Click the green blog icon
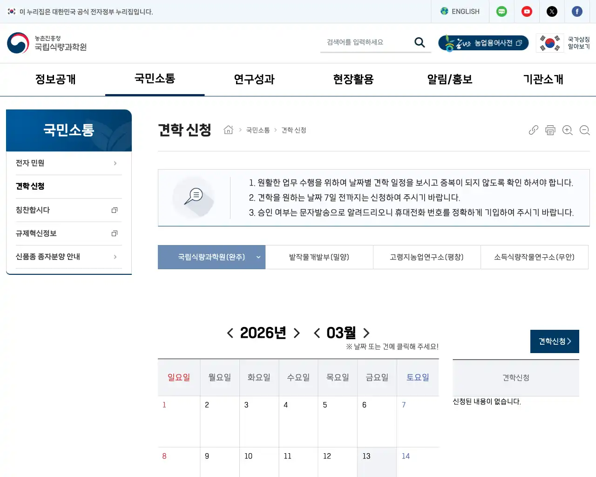This screenshot has height=477, width=596. click(x=501, y=11)
